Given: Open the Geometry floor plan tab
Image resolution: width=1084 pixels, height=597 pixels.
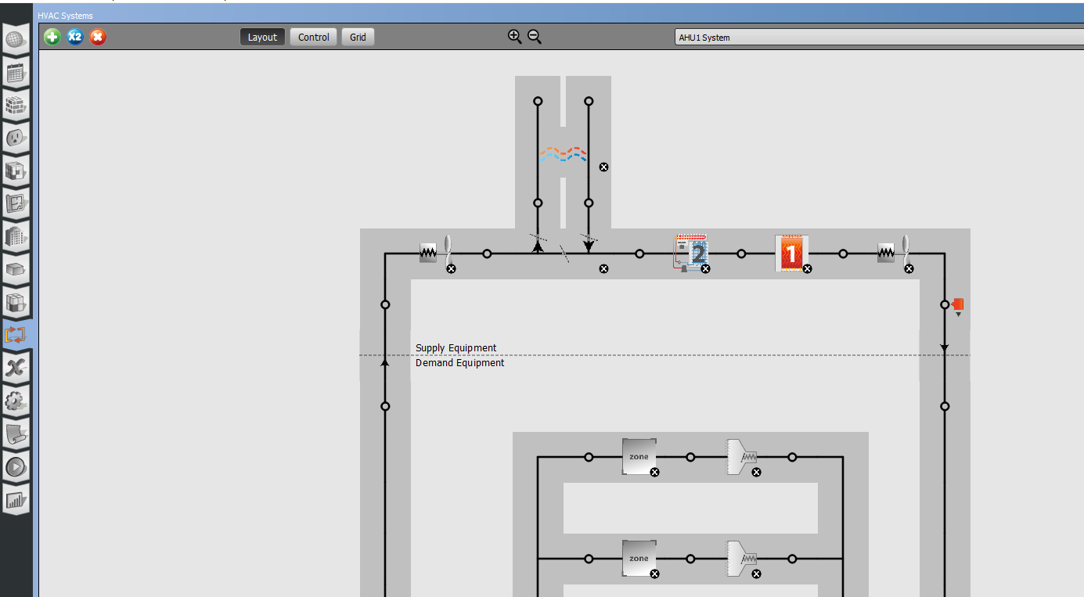Looking at the screenshot, I should pyautogui.click(x=16, y=204).
